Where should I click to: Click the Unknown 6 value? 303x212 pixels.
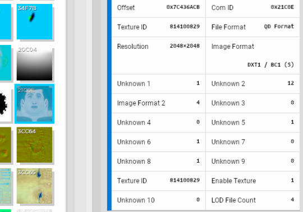pyautogui.click(x=198, y=141)
